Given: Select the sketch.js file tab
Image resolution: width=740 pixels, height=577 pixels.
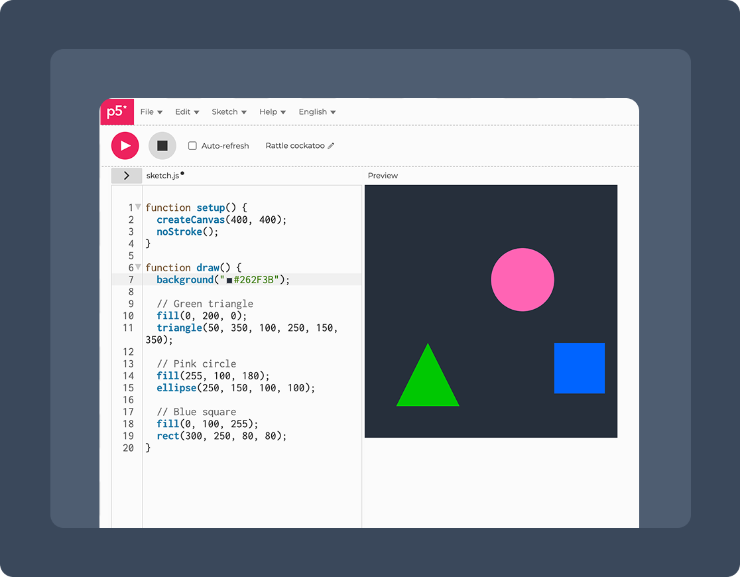Looking at the screenshot, I should (162, 176).
